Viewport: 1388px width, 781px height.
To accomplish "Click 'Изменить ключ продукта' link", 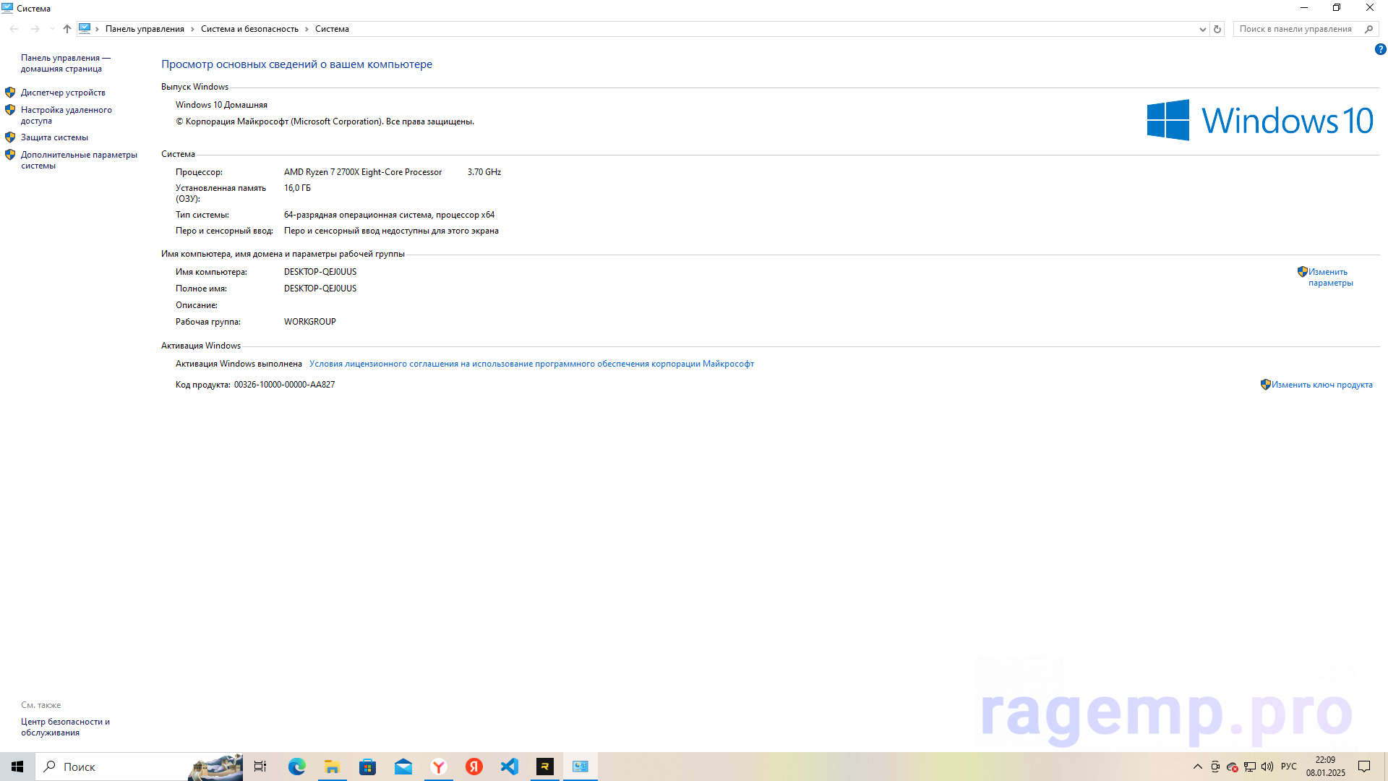I will click(1321, 385).
